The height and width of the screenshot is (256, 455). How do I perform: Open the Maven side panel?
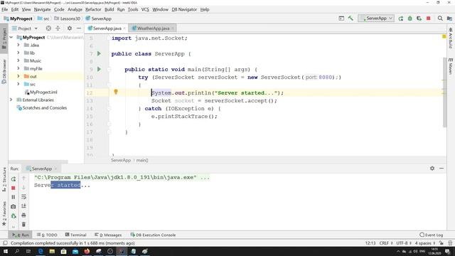coord(450,66)
